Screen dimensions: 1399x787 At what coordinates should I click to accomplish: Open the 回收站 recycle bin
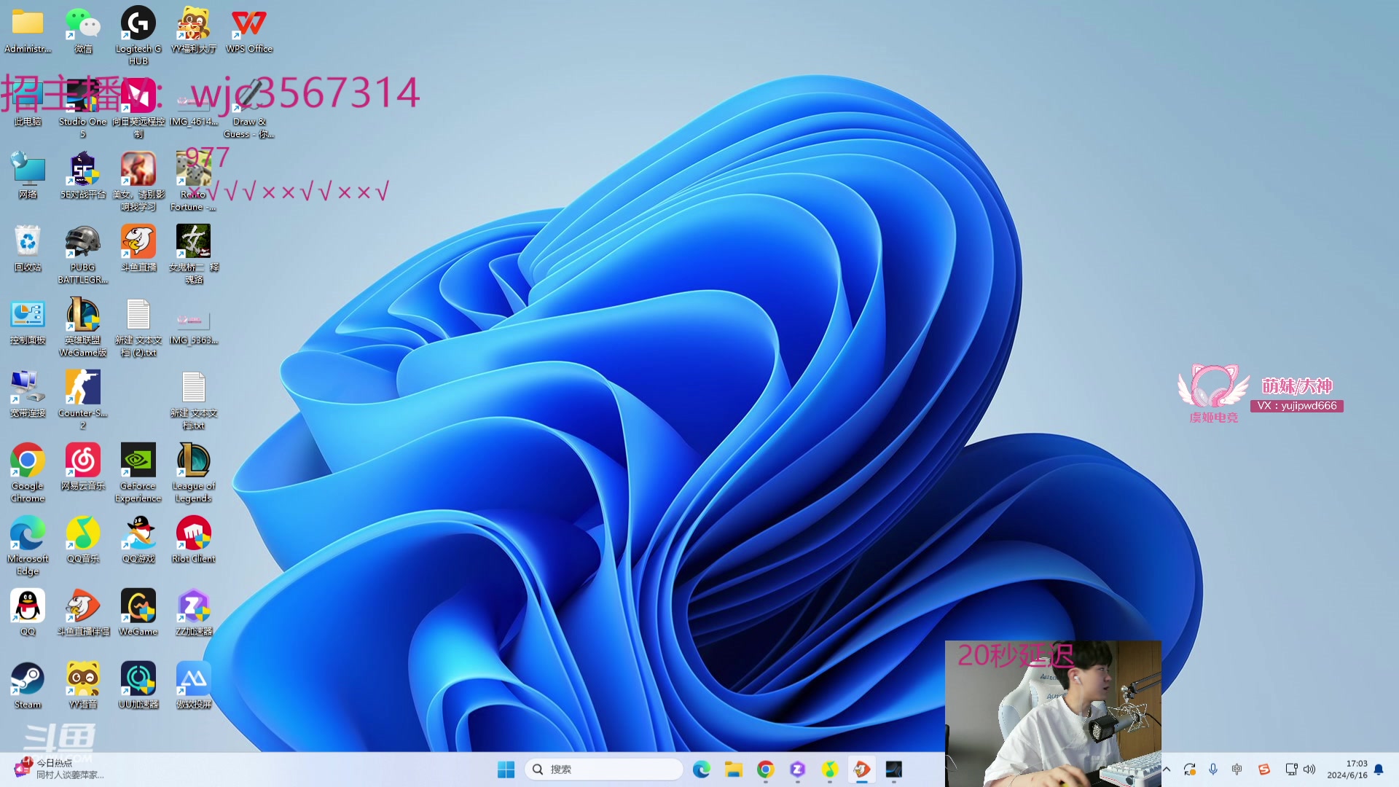(x=28, y=248)
